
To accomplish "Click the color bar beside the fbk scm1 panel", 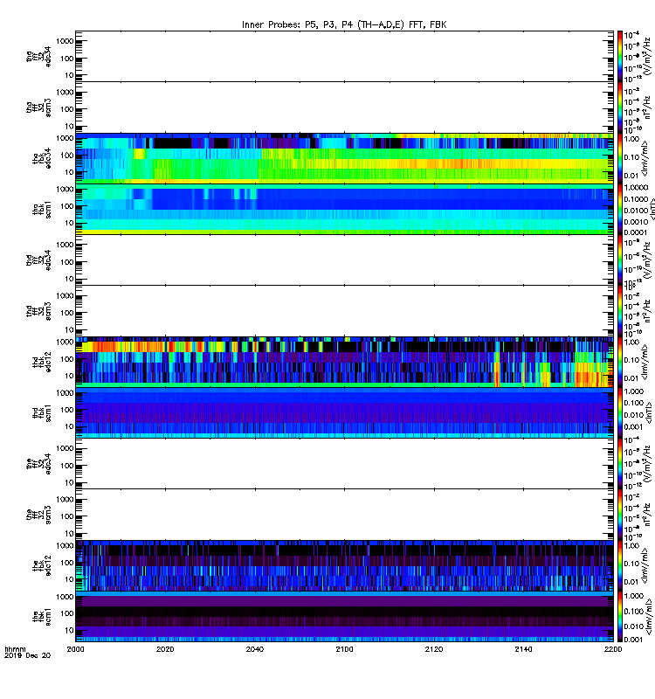I will click(x=620, y=617).
